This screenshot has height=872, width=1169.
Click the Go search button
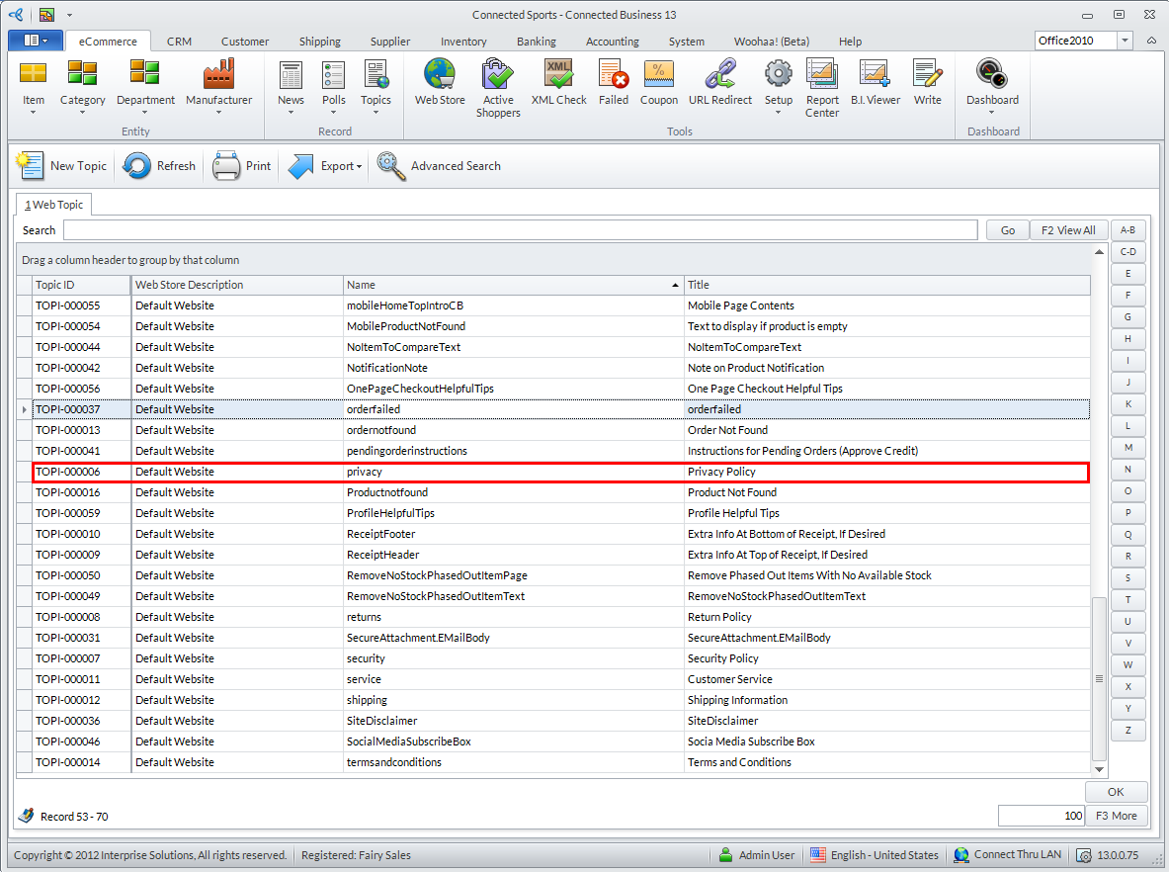point(1007,230)
